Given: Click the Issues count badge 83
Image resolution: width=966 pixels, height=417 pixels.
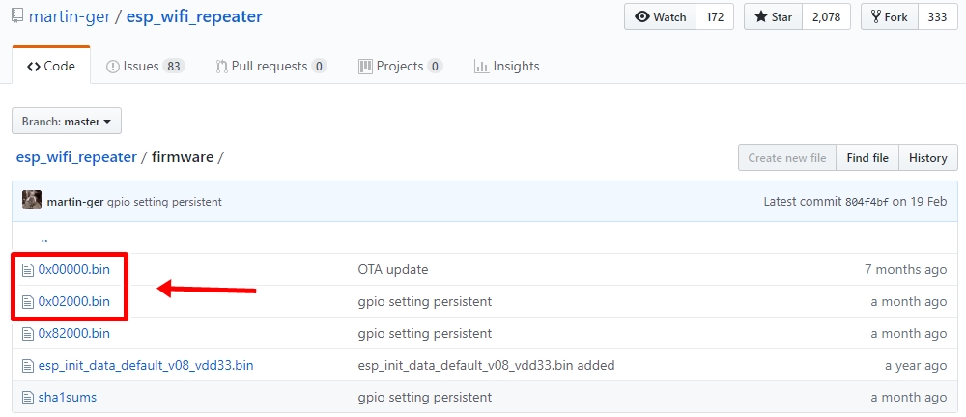Looking at the screenshot, I should [x=174, y=66].
